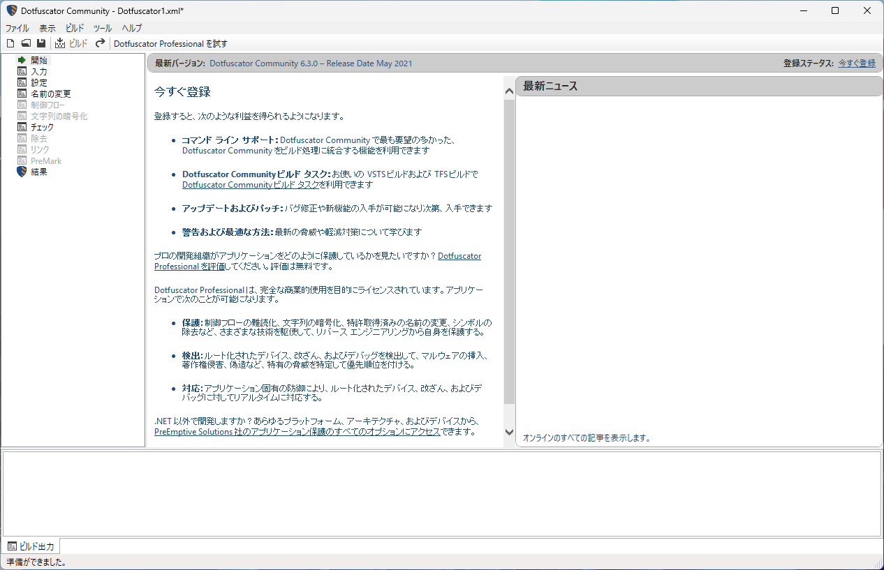Image resolution: width=884 pixels, height=570 pixels.
Task: Click the scroll down chevron in registration pane
Action: [509, 433]
